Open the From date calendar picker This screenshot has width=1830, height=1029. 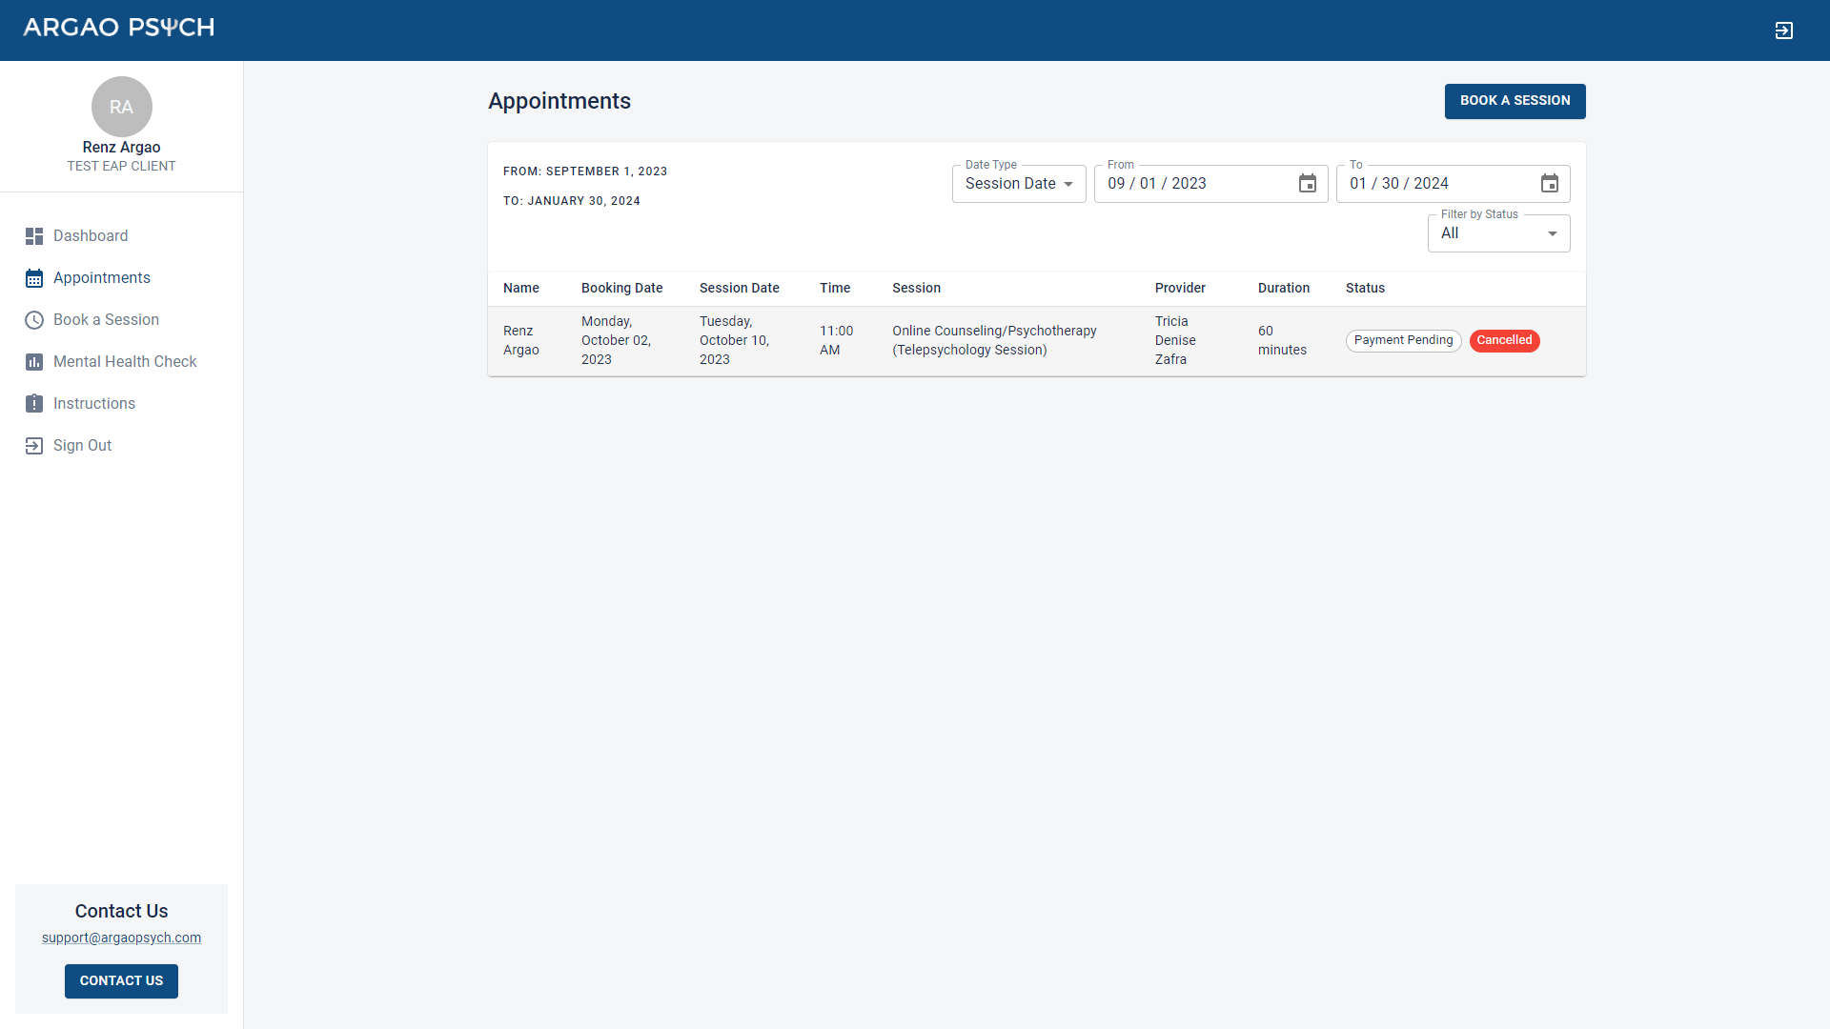pos(1308,184)
